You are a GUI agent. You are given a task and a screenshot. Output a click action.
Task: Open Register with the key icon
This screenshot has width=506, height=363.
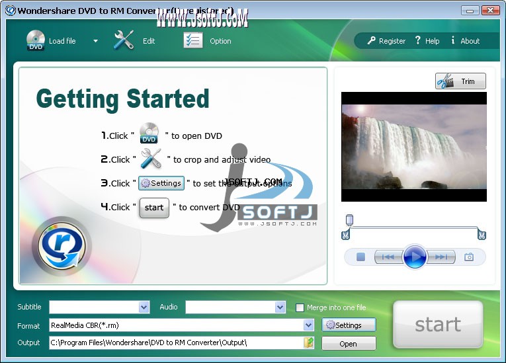[x=371, y=40]
